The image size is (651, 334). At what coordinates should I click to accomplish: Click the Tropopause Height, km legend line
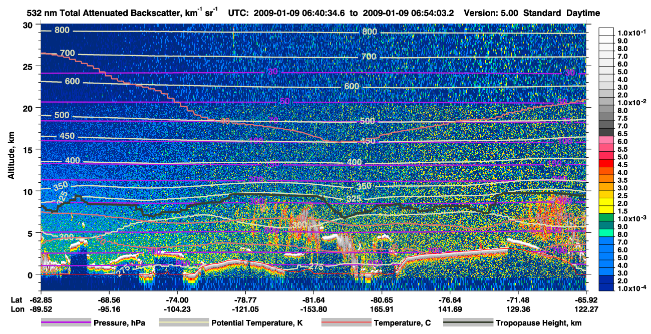pyautogui.click(x=468, y=323)
